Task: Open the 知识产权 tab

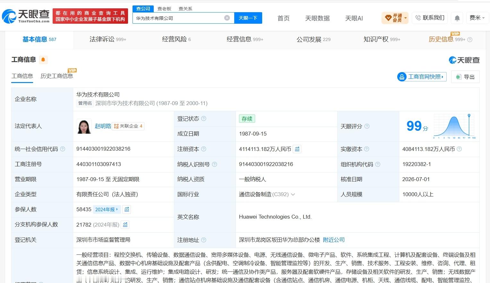Action: tap(382, 39)
